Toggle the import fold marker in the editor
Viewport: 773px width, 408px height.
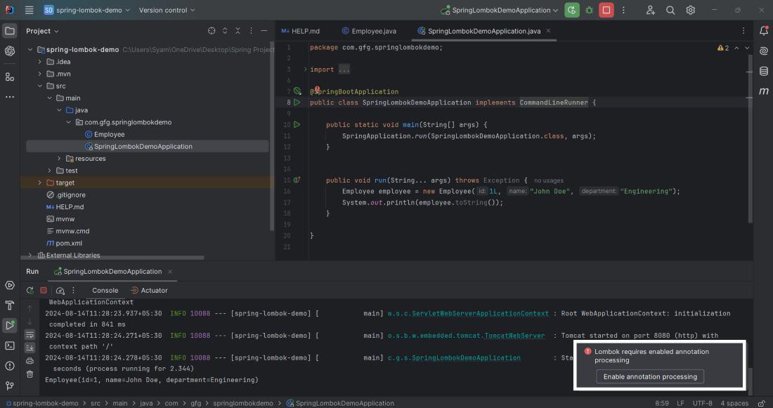[x=305, y=70]
